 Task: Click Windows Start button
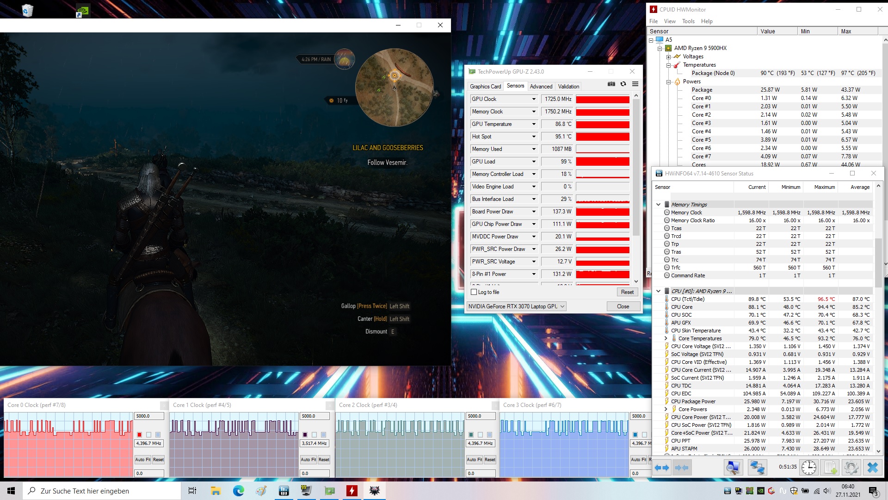tap(11, 491)
